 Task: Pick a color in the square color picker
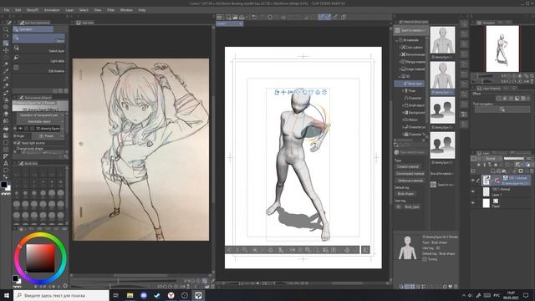coord(40,258)
